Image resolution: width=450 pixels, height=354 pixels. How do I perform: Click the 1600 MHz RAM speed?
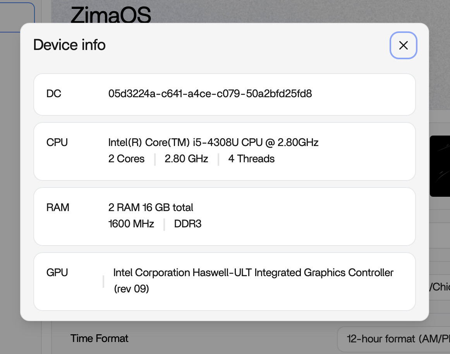131,224
